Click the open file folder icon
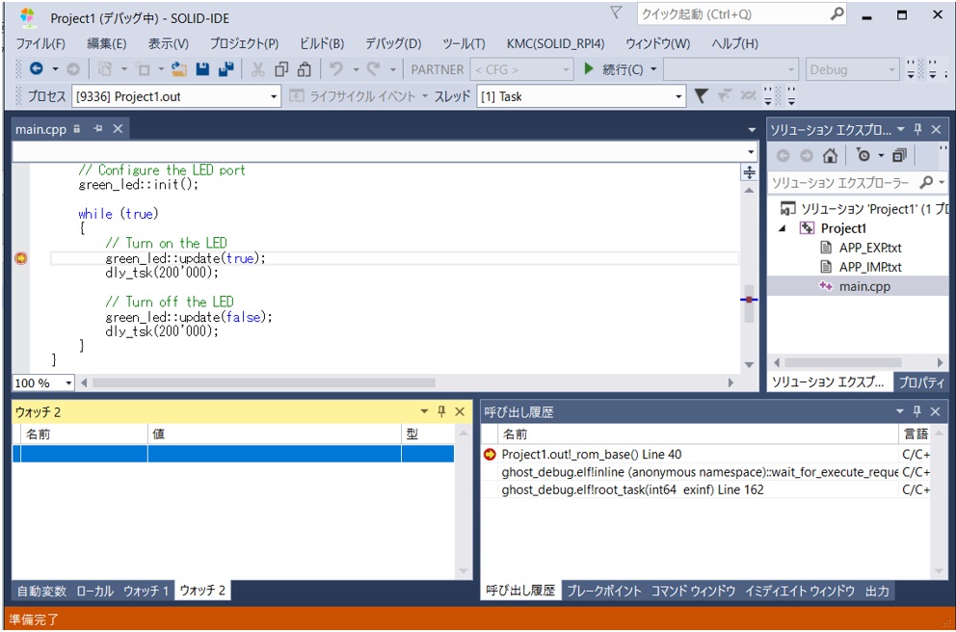956x632 pixels. coord(179,69)
